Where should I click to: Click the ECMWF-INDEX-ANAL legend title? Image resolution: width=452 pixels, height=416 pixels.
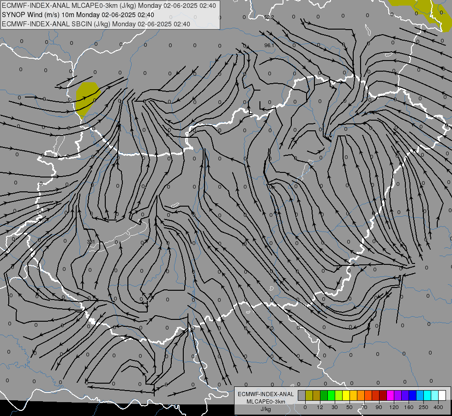point(265,394)
